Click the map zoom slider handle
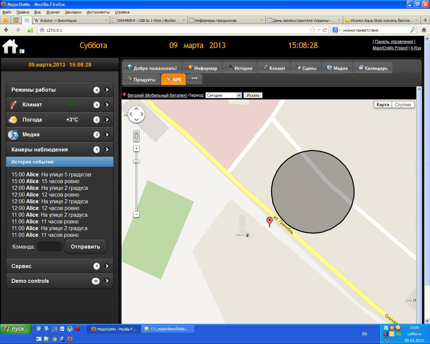This screenshot has height=344, width=430. click(136, 161)
